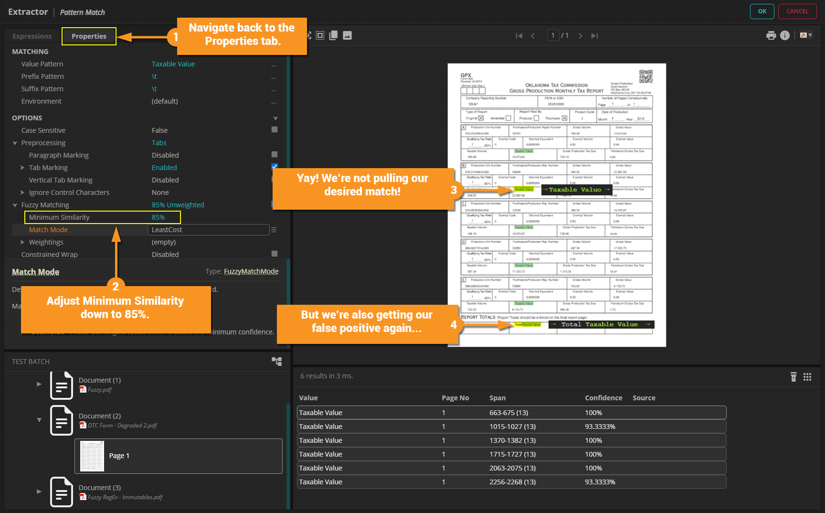Open Suffix Pattern editor ellipsis
825x513 pixels.
click(x=274, y=89)
